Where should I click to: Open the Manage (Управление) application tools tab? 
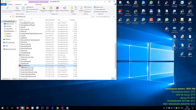click(x=38, y=4)
